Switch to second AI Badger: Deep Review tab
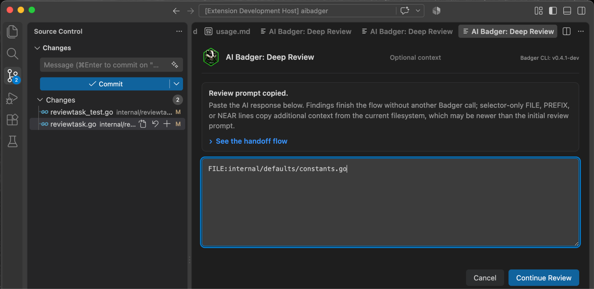This screenshot has width=594, height=289. point(407,31)
